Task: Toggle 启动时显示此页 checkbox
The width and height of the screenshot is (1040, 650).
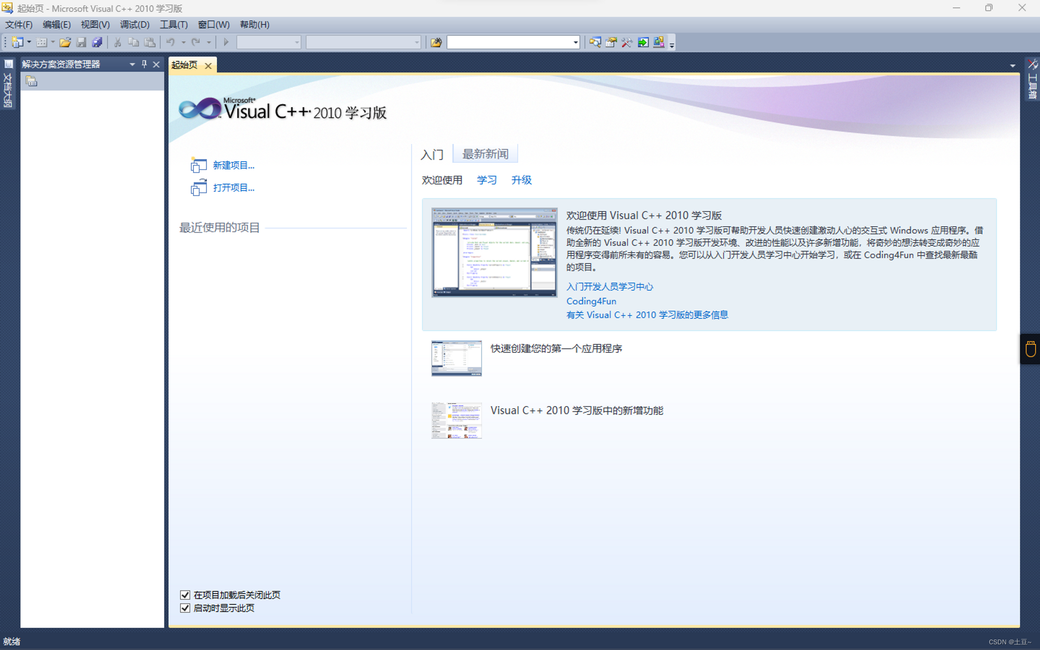Action: click(x=185, y=608)
